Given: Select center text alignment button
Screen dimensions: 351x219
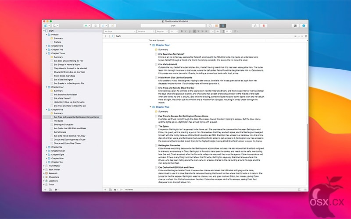Looking at the screenshot, I should coord(198,31).
